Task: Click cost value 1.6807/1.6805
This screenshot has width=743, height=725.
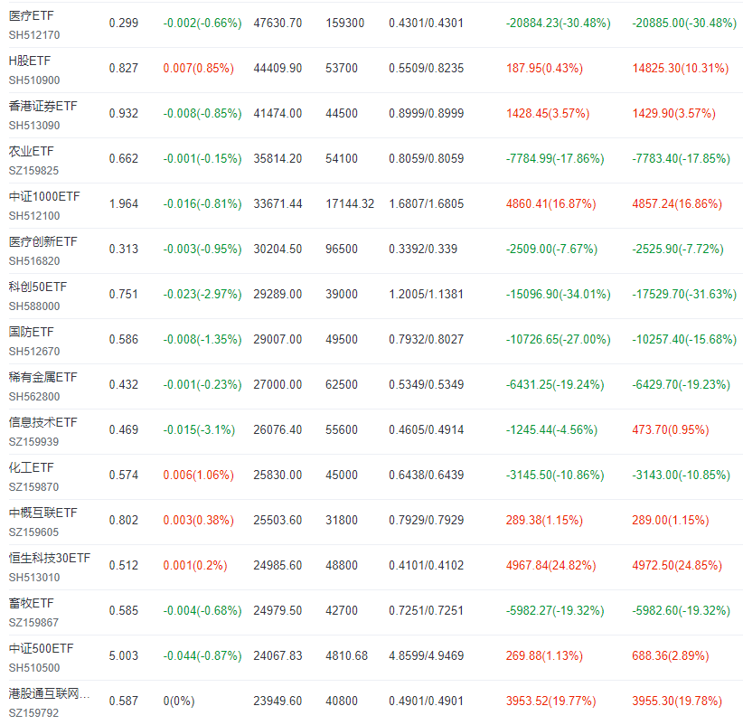Action: coord(426,203)
